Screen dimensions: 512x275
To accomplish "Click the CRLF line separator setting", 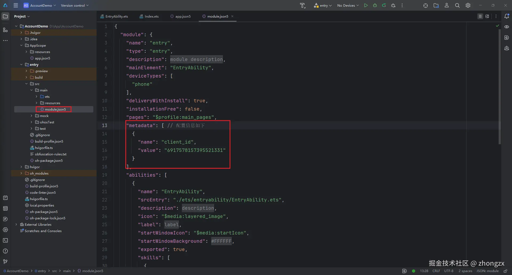I will [436, 271].
